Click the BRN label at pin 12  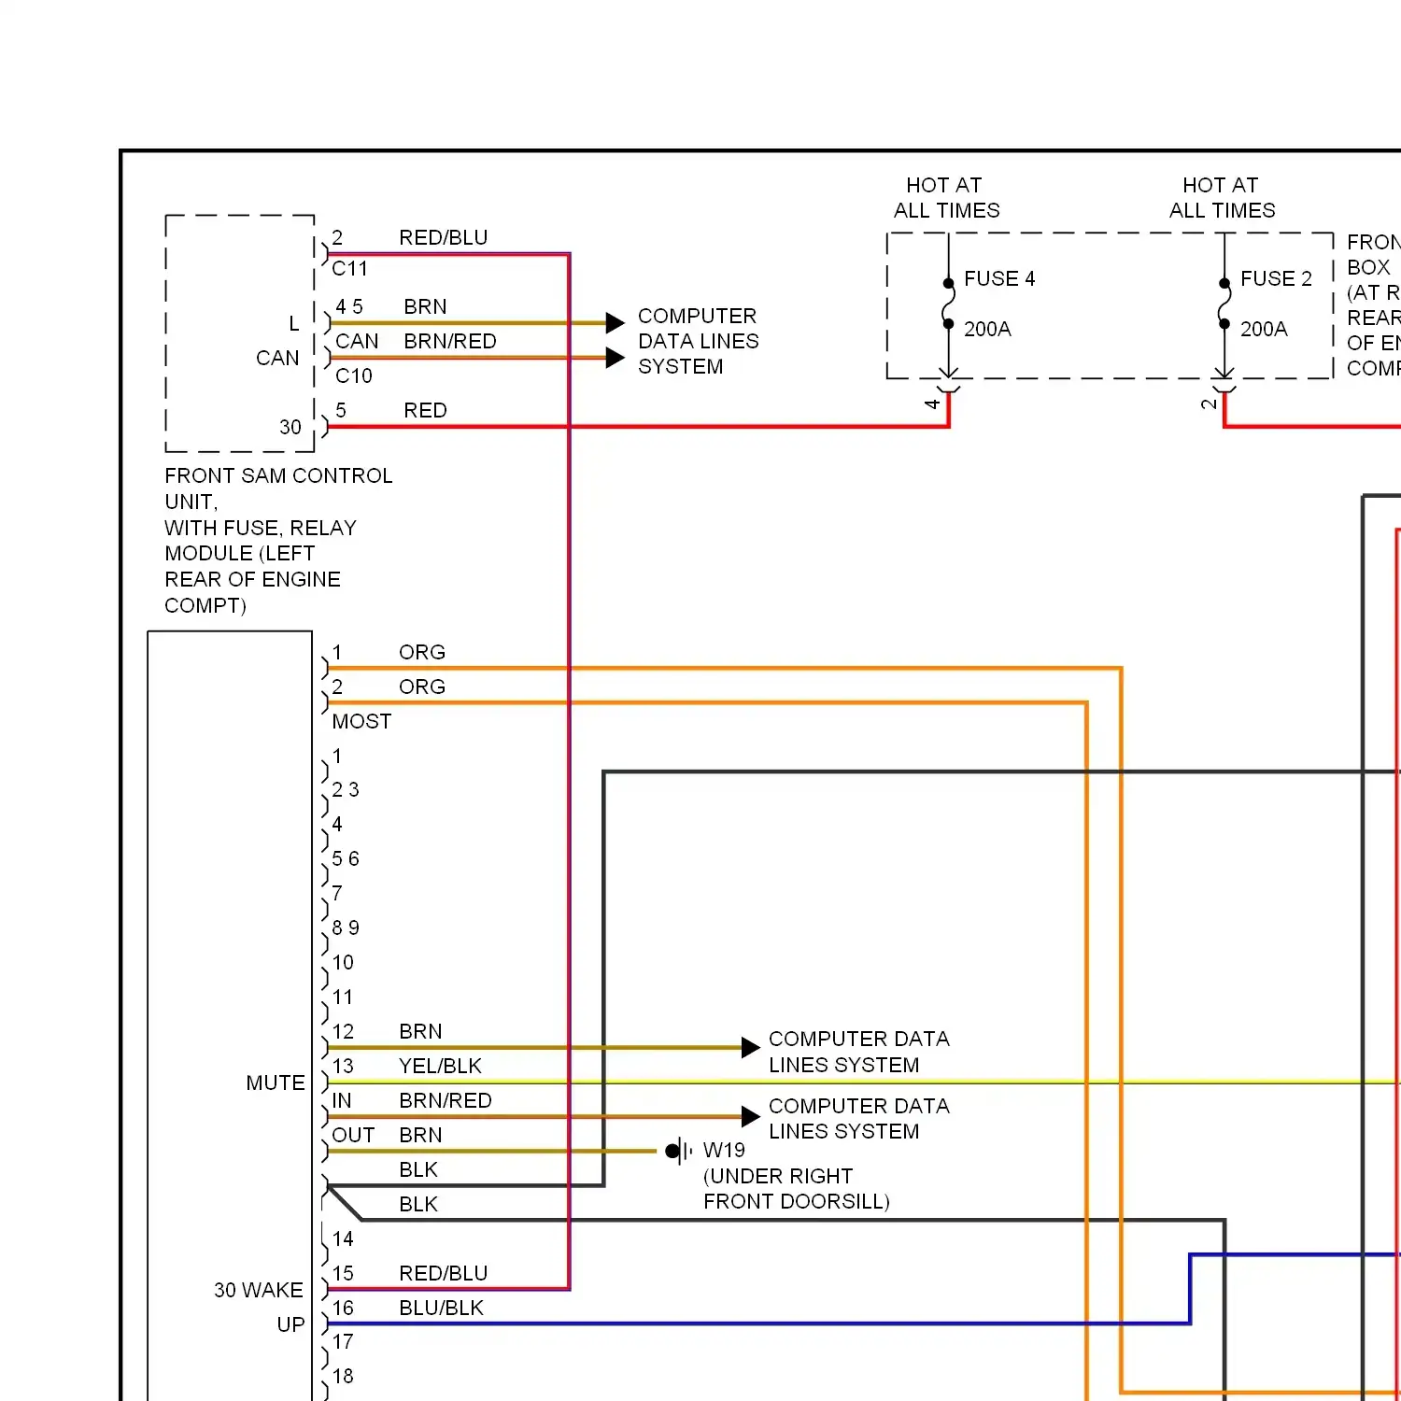[420, 1031]
